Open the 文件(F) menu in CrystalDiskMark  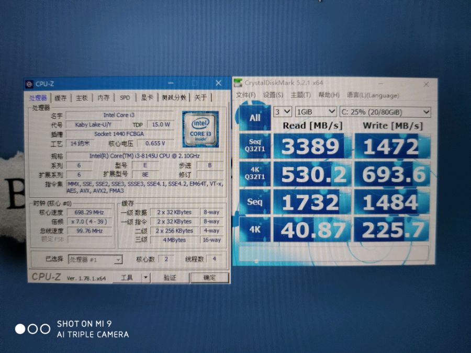click(x=246, y=95)
